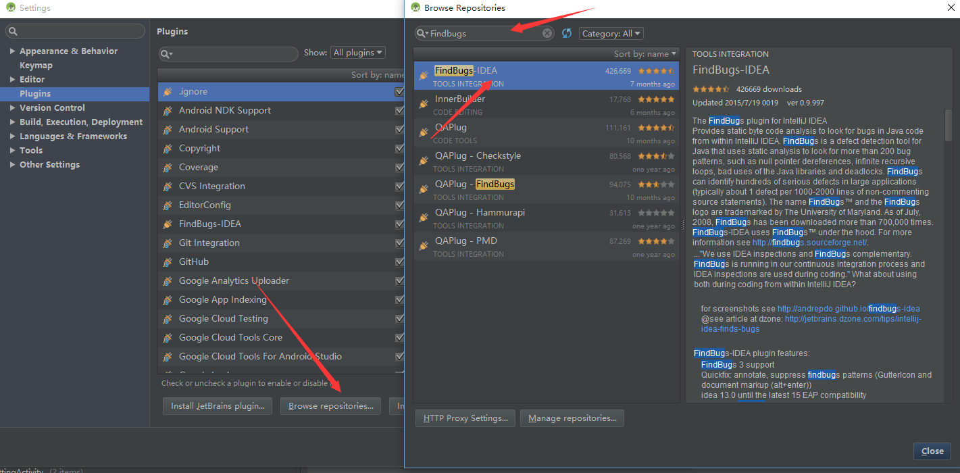
Task: Click the plugin icon beside Google Analytics Uploader
Action: (x=168, y=281)
